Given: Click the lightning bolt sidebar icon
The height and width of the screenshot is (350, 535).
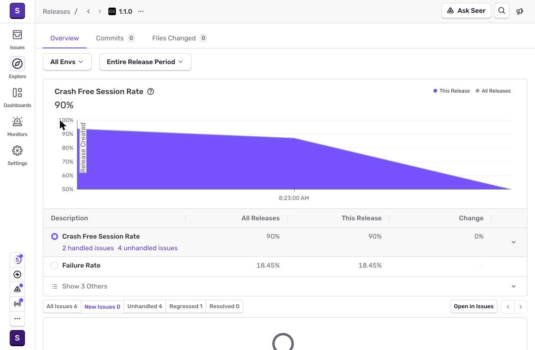Looking at the screenshot, I should point(18,274).
